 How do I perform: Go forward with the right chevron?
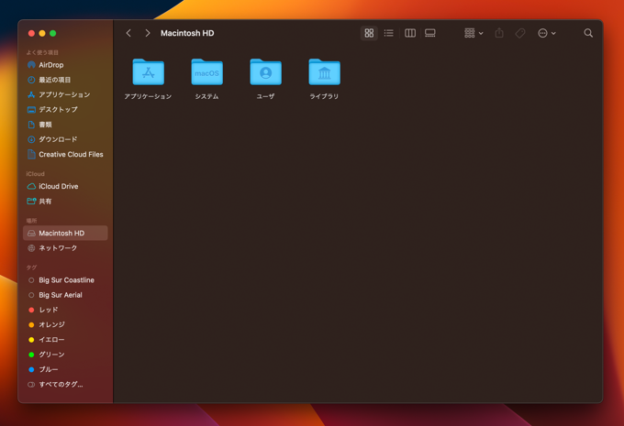pyautogui.click(x=148, y=33)
